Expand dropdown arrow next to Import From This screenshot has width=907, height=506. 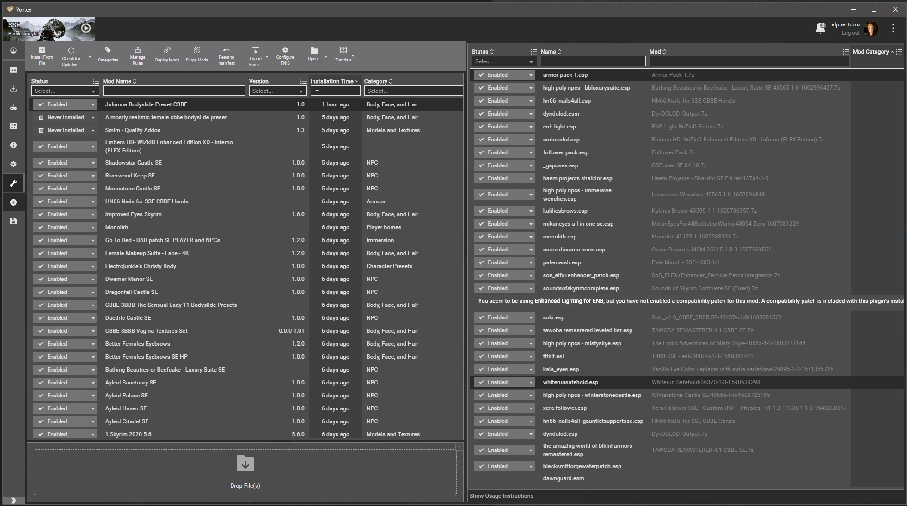pyautogui.click(x=267, y=57)
